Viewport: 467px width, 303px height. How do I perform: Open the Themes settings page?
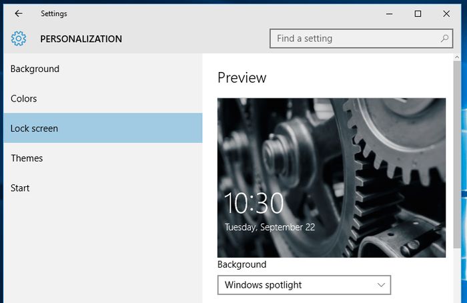pos(103,158)
